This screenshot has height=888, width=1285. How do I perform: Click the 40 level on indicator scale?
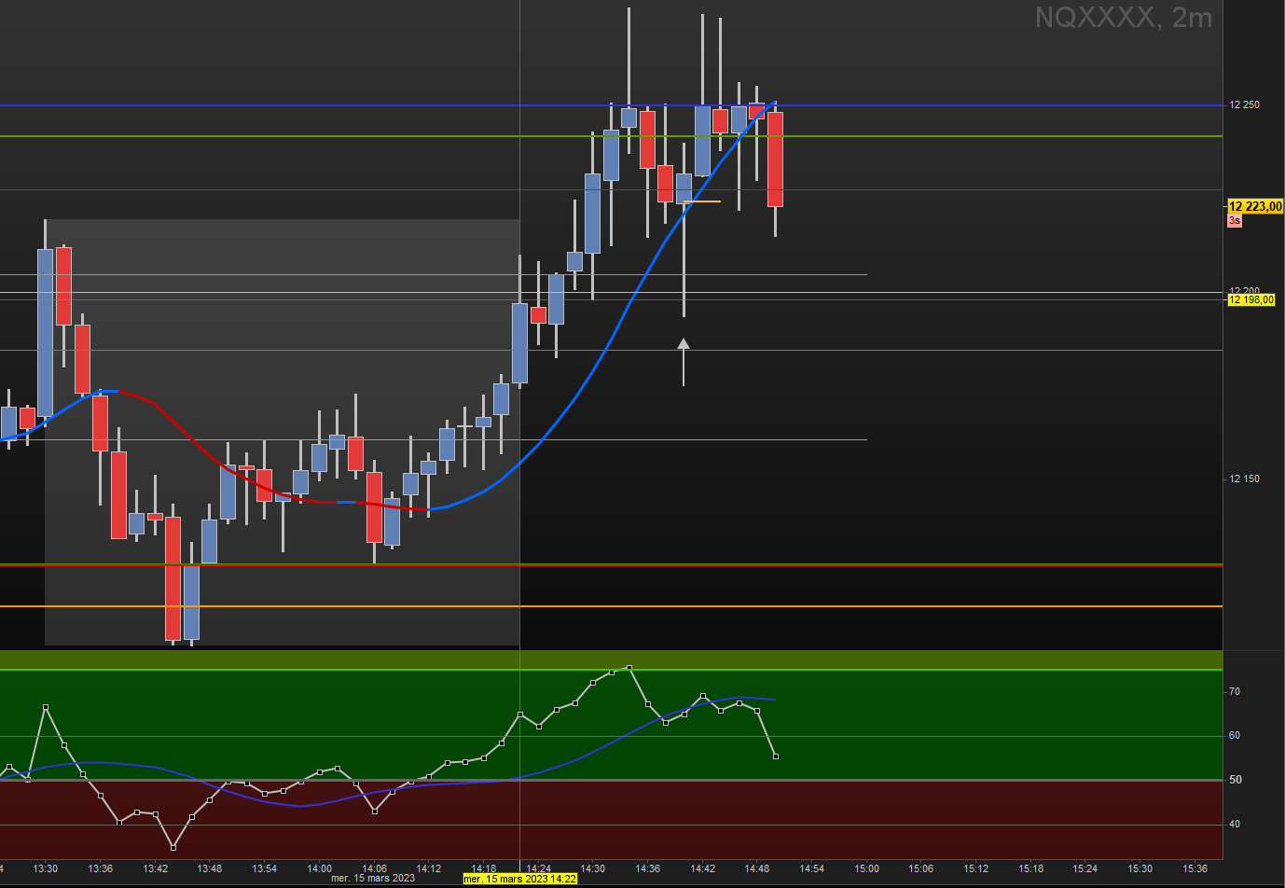[x=1235, y=824]
